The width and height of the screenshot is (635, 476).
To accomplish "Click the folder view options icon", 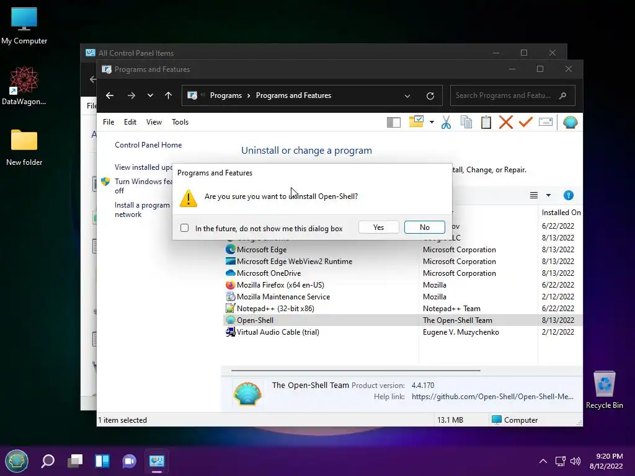I will pyautogui.click(x=416, y=121).
